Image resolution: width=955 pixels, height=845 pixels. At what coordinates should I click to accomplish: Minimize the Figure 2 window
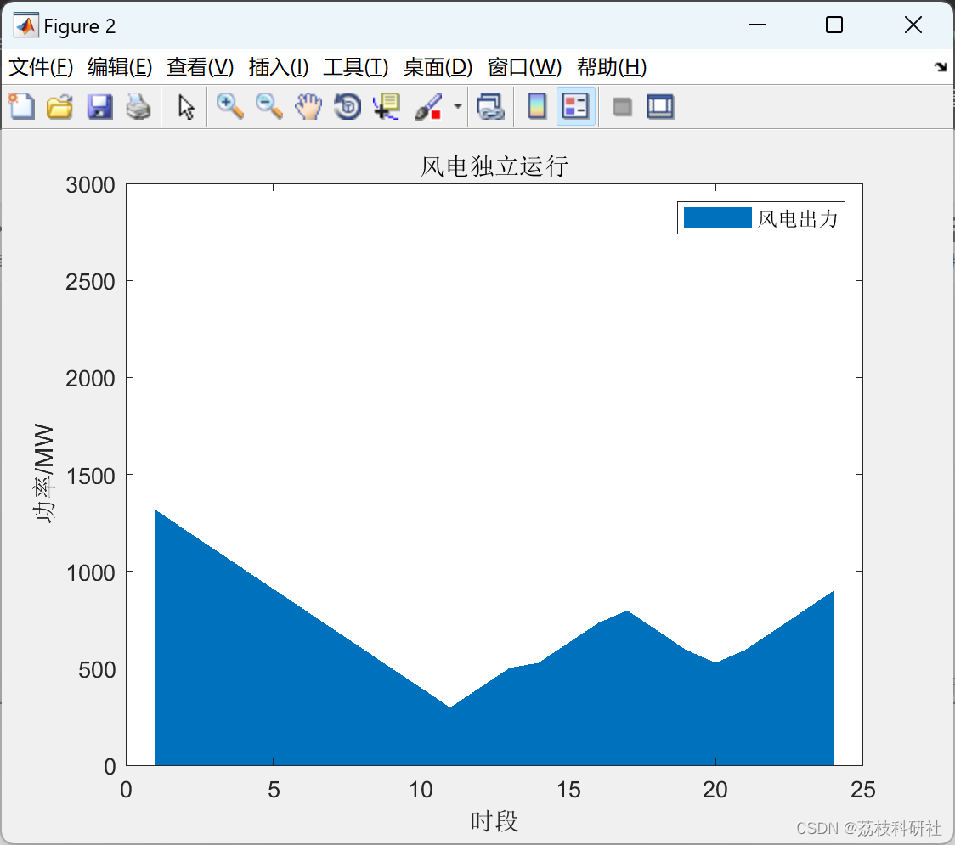[756, 25]
